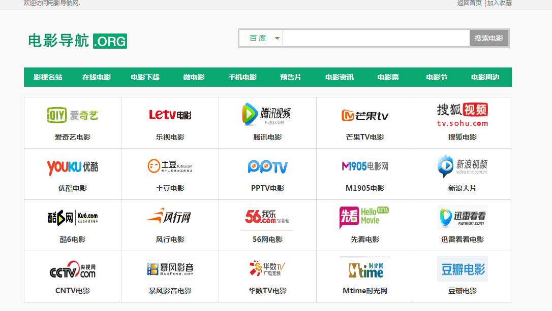Open the 电影票 nav tab
Screen dimensions: 552x311
pyautogui.click(x=388, y=77)
